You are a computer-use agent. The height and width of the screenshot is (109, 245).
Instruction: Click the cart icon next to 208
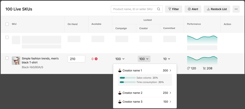coord(204,68)
